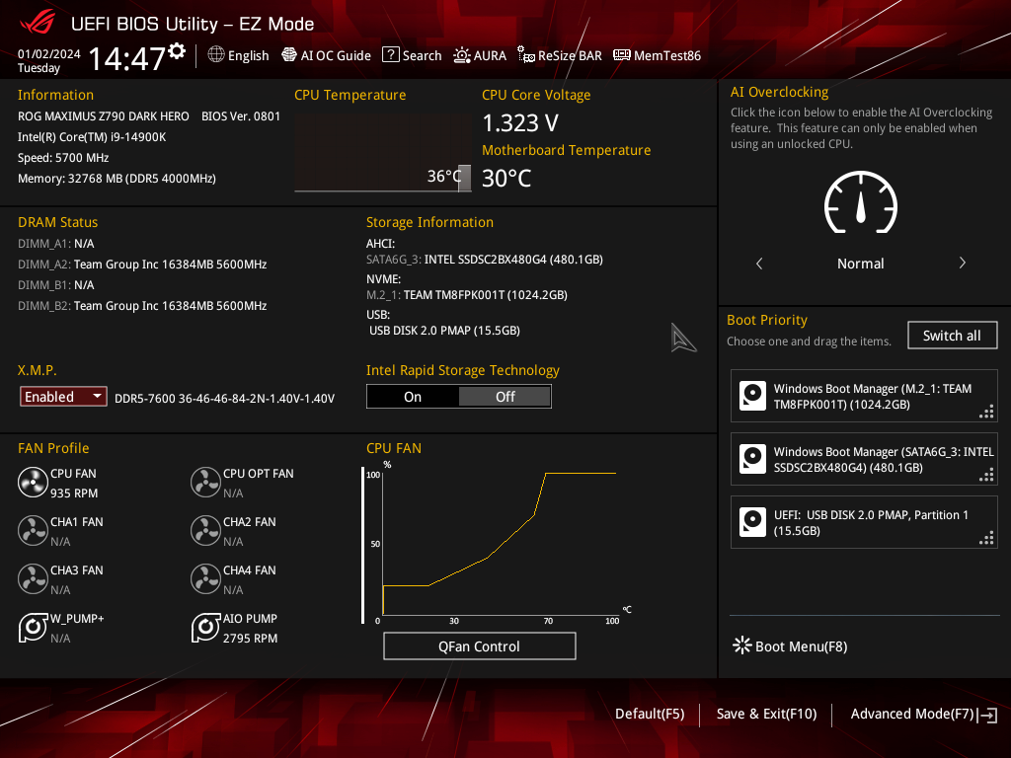Click Save & Exit(F10)
The height and width of the screenshot is (758, 1011).
pos(766,714)
